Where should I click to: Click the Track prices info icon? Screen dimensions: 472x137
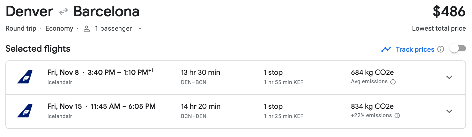(x=441, y=49)
